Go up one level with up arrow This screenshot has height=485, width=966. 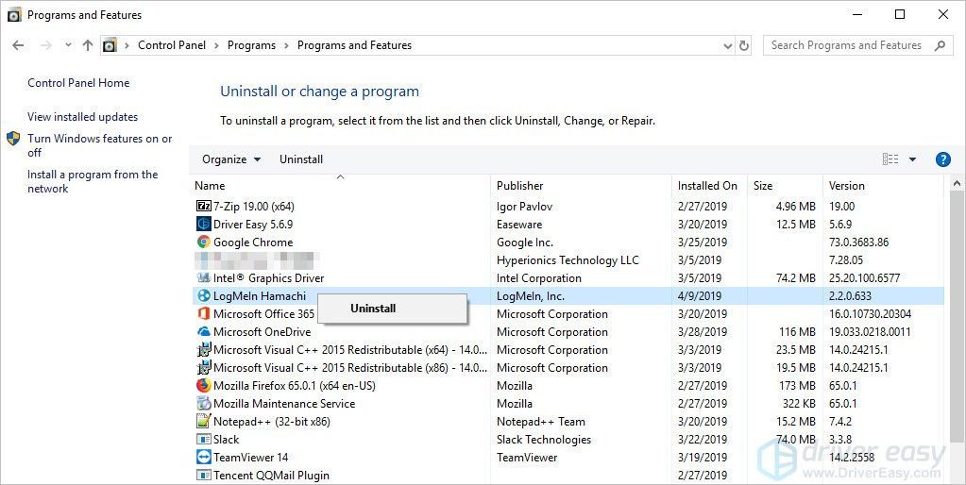(88, 45)
